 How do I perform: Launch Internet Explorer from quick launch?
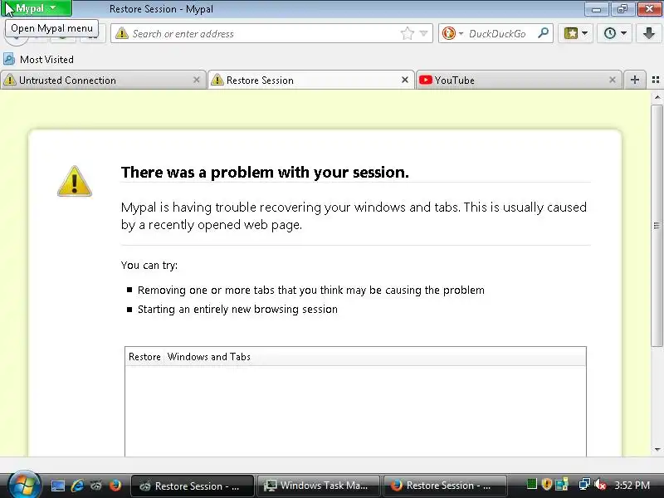pos(77,486)
